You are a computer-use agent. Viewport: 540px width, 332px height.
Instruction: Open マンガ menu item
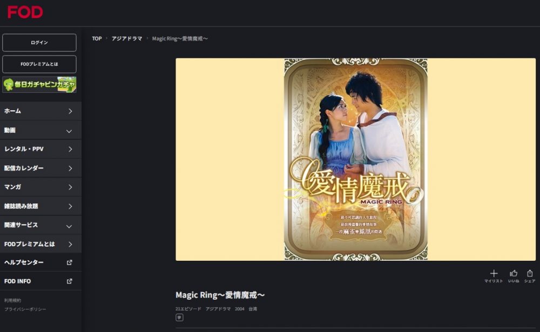pyautogui.click(x=40, y=187)
